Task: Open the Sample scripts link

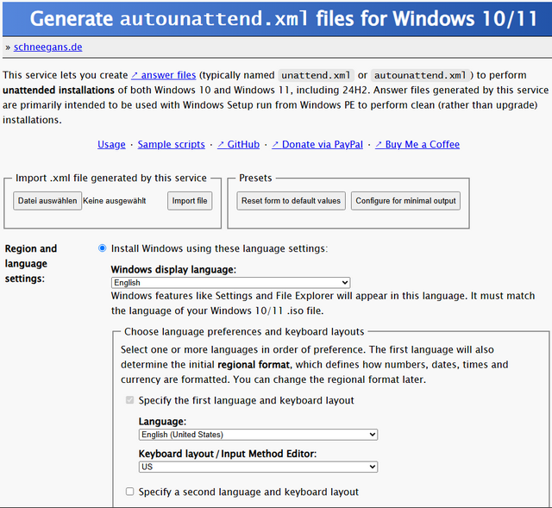Action: point(171,145)
